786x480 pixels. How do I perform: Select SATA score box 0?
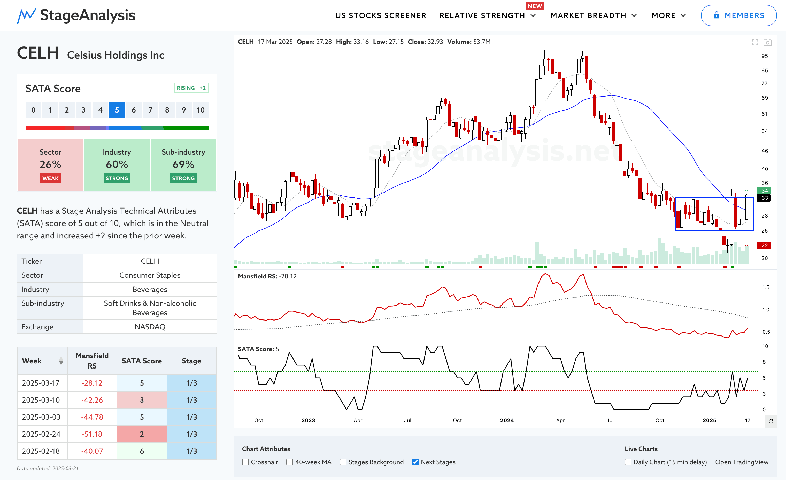coord(34,110)
